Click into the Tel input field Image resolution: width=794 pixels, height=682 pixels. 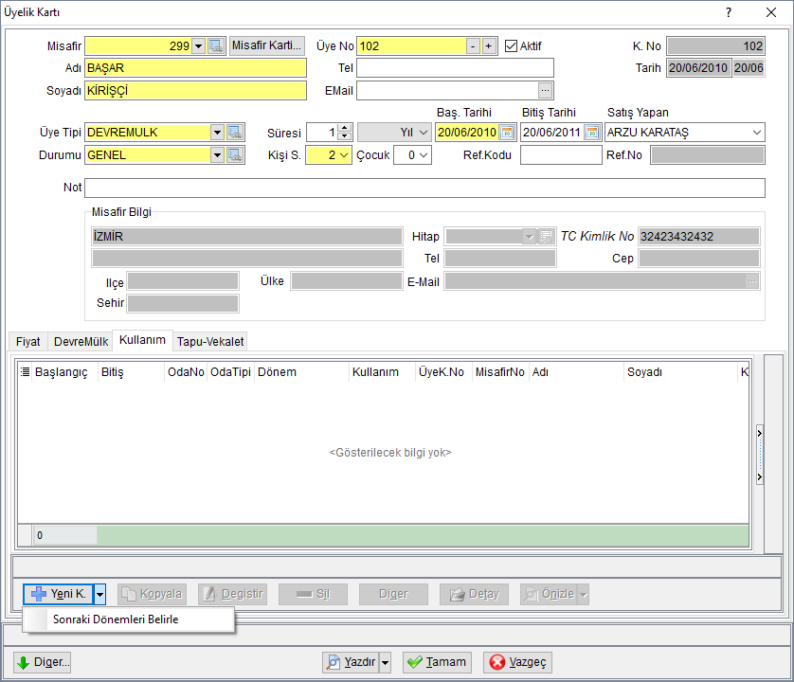coord(455,68)
